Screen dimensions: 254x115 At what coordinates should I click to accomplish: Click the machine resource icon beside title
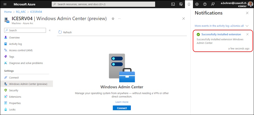coord(7,20)
